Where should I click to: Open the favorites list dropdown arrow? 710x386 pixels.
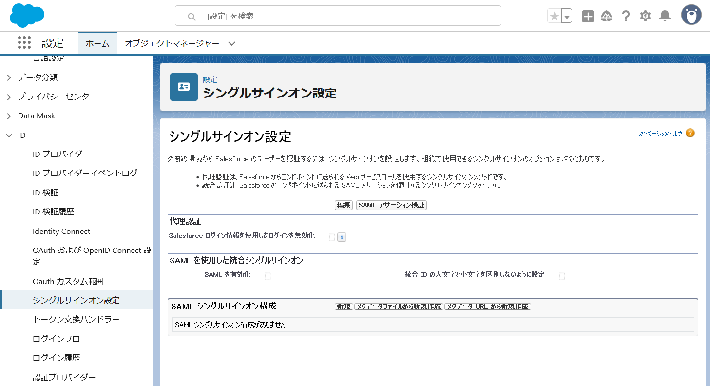pyautogui.click(x=567, y=16)
